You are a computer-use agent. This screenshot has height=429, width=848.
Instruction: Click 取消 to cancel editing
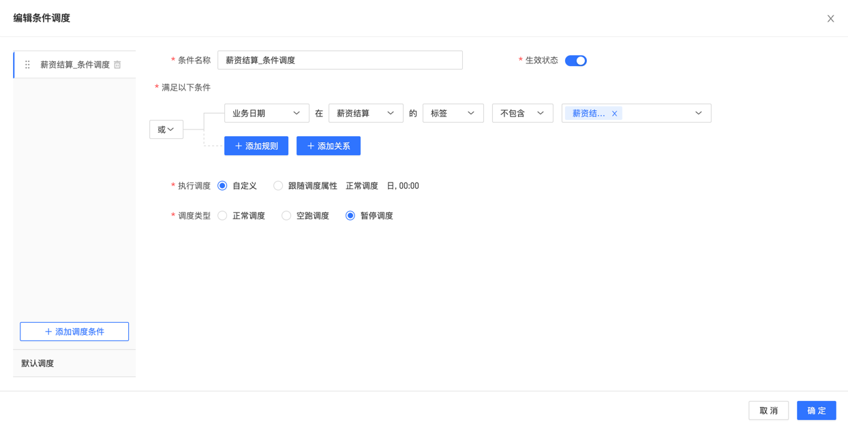pos(769,411)
